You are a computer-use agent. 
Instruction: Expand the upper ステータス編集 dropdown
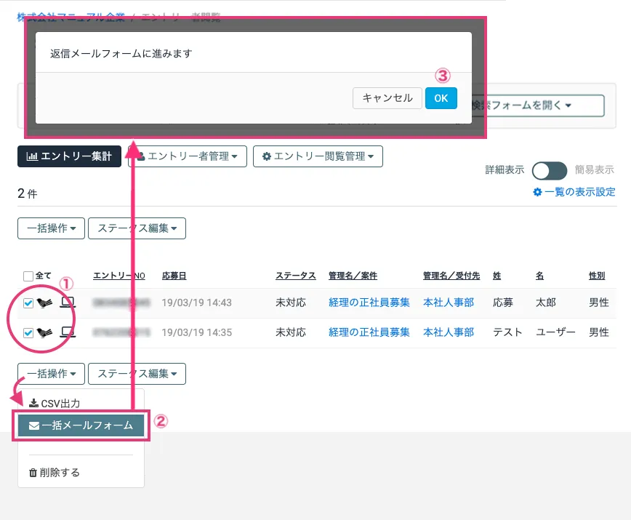[x=137, y=228]
